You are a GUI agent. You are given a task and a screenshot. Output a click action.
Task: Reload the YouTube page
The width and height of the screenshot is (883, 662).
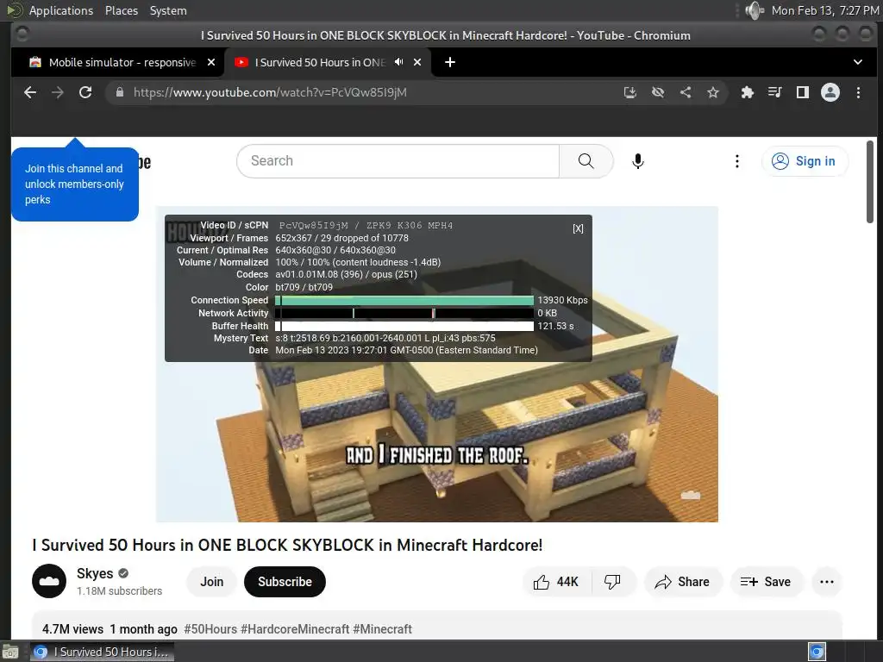[85, 92]
